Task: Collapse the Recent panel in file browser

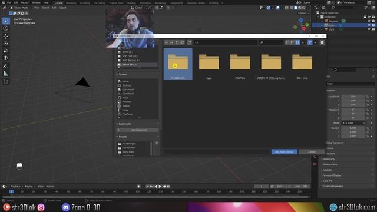Action: coord(123,137)
